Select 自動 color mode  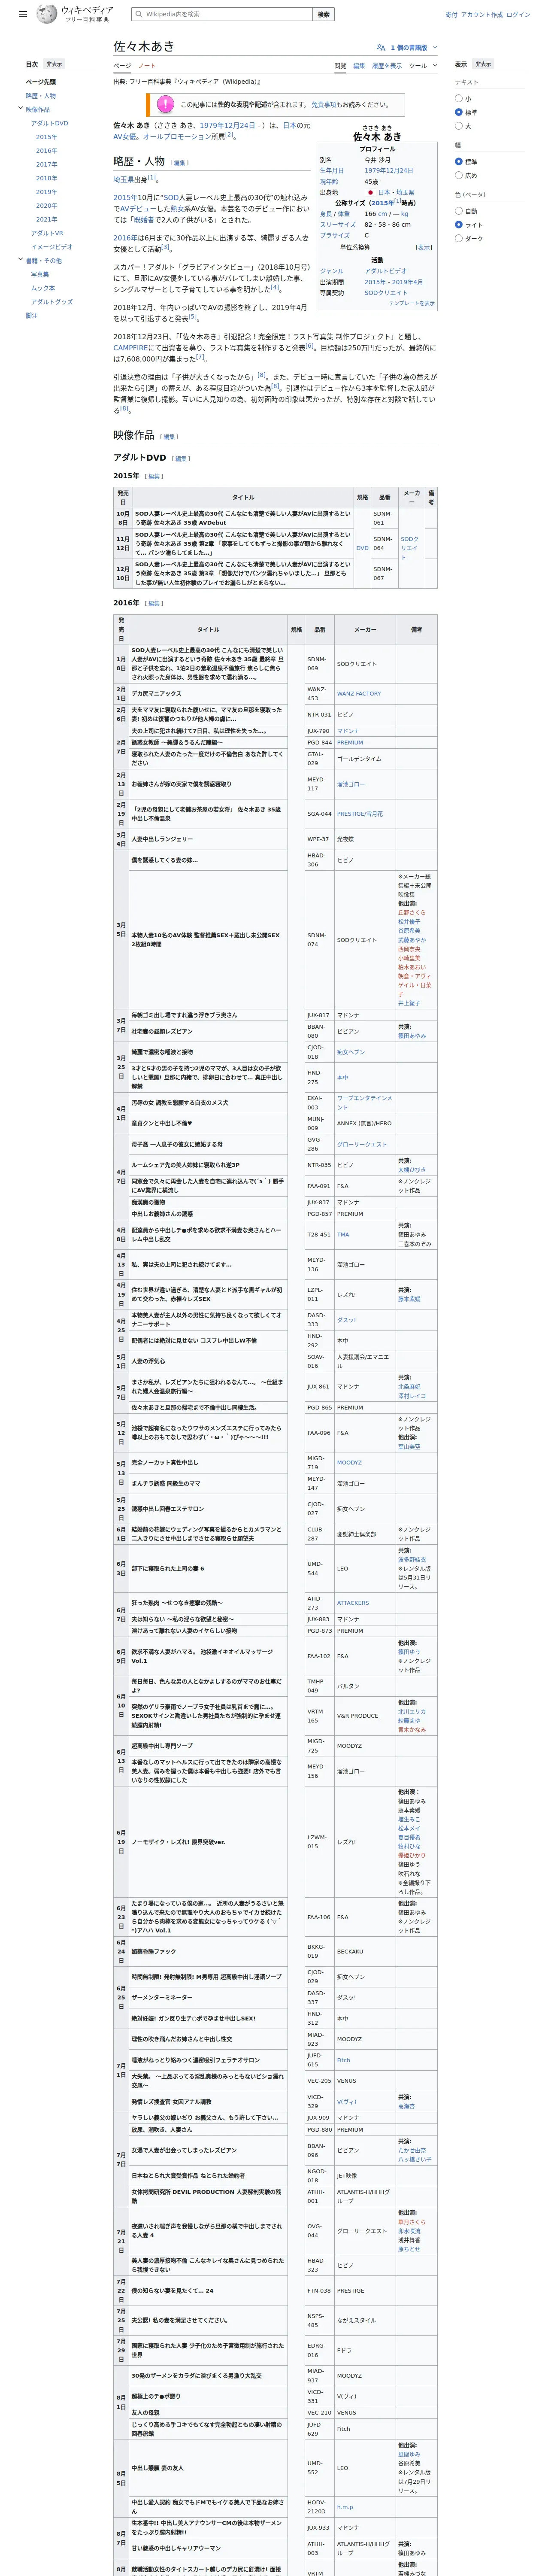(x=459, y=211)
